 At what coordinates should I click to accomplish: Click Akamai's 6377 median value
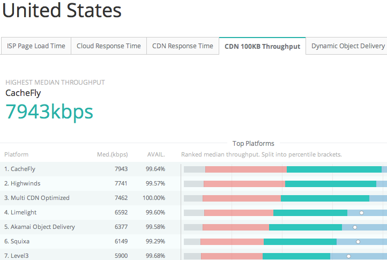pos(121,227)
